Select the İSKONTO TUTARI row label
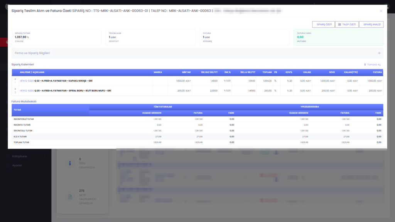The image size is (395, 222). [22, 125]
